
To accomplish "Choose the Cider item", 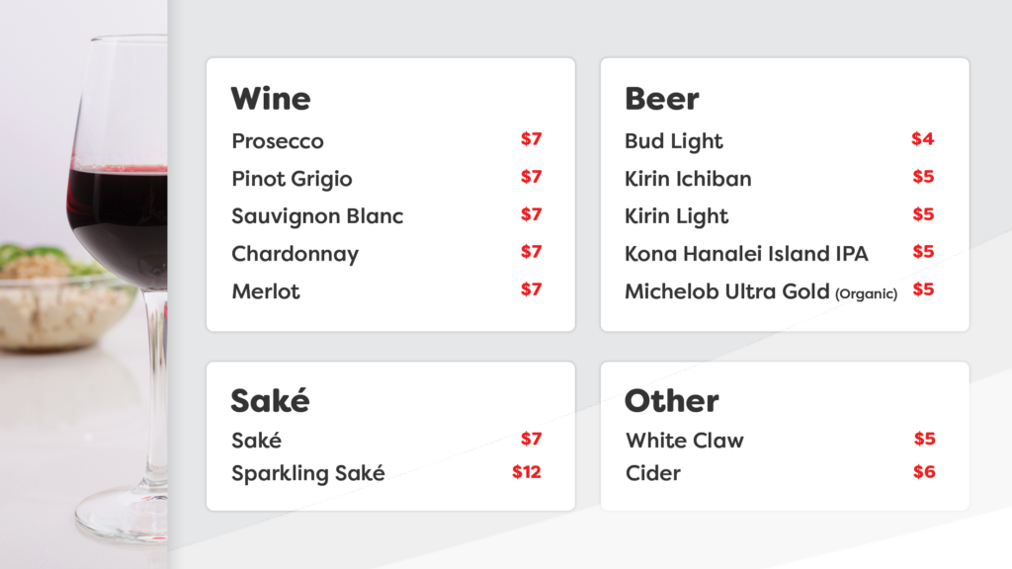I will (x=653, y=473).
